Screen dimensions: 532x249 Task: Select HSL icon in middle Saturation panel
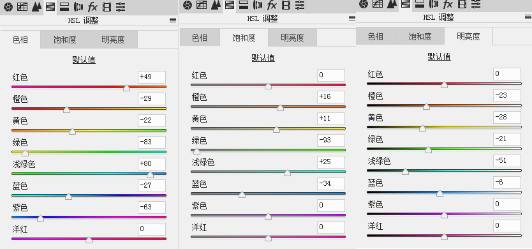(230, 4)
